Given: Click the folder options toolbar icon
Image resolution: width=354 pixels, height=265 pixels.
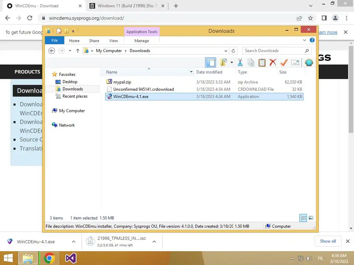Looking at the screenshot, I should click(224, 62).
